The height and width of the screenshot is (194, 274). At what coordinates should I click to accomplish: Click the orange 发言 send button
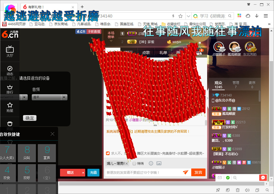click(x=198, y=172)
